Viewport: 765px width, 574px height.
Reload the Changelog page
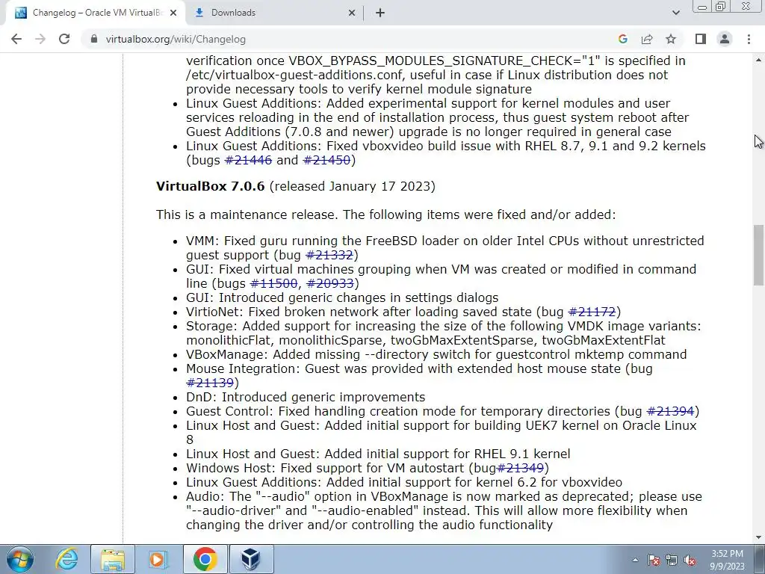(64, 39)
